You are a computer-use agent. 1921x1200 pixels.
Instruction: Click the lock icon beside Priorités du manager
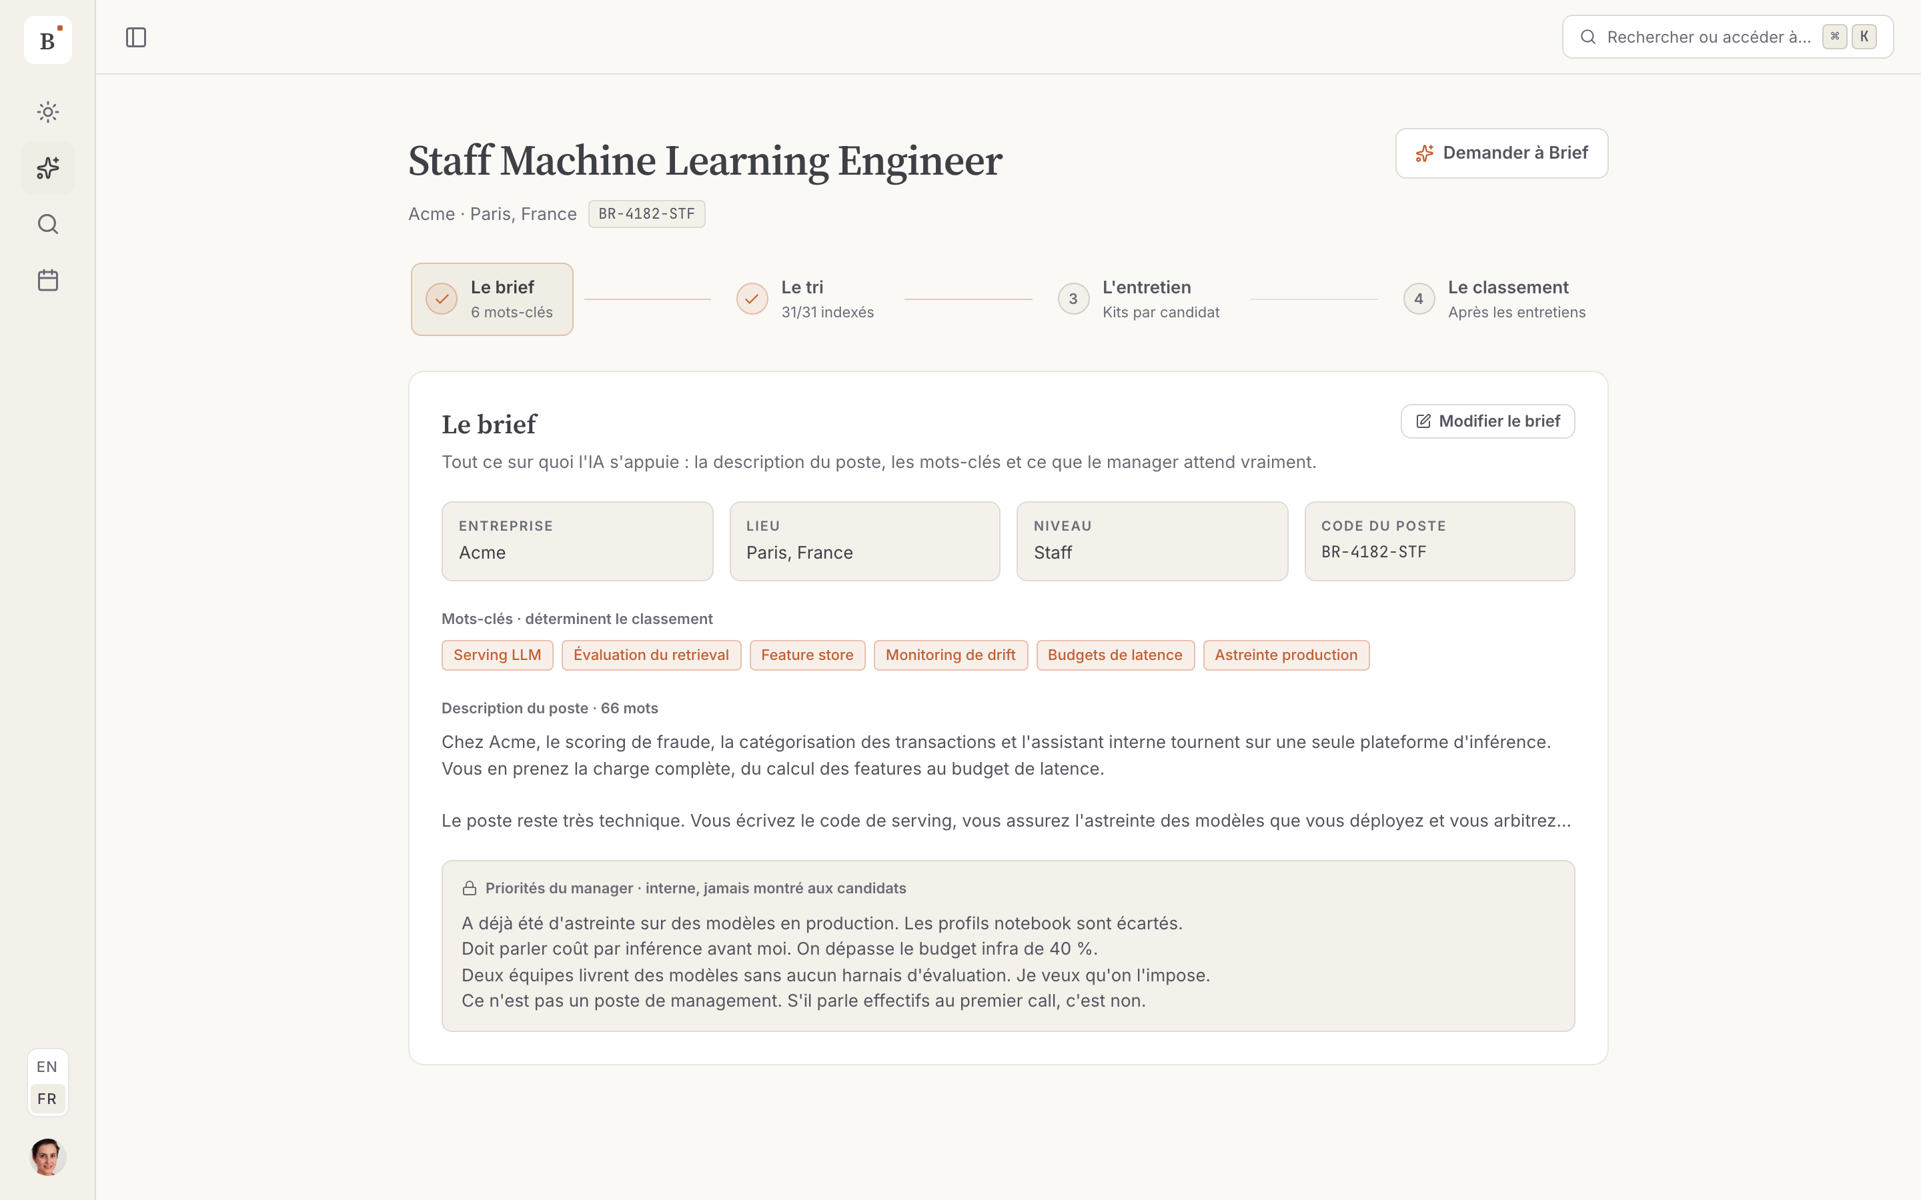[x=469, y=888]
